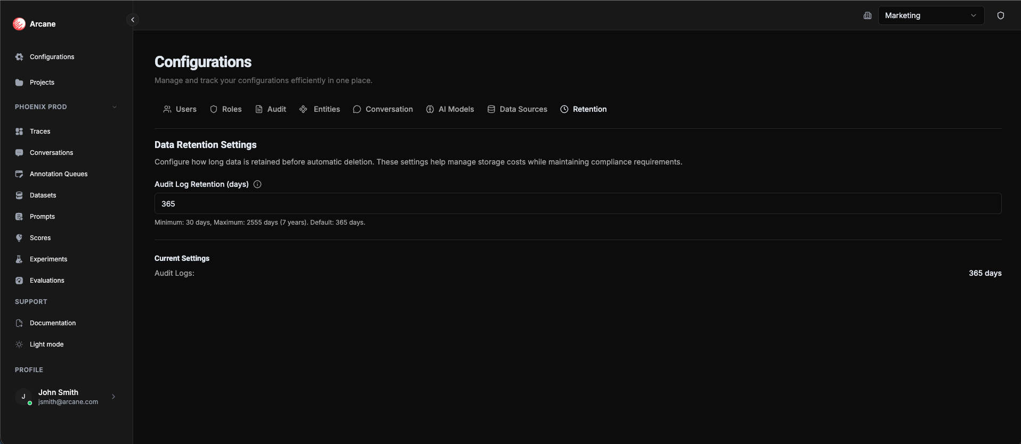Screen dimensions: 1021x444
Task: Click the organization building icon near Marketing
Action: [867, 15]
